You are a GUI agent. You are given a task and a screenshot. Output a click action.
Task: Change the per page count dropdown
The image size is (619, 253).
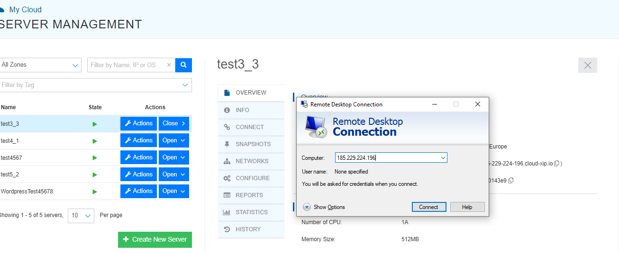[x=81, y=216]
